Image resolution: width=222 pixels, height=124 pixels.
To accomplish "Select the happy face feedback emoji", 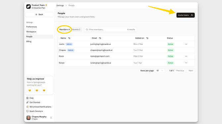I will click(x=44, y=90).
